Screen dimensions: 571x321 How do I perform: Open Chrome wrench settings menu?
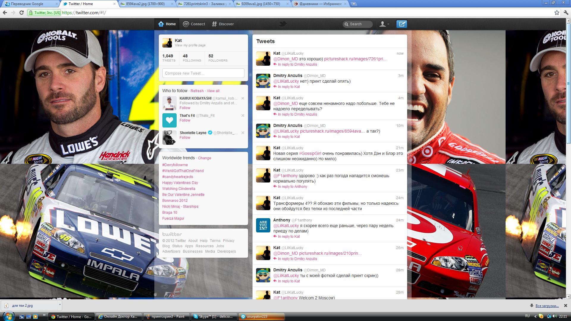pos(566,12)
